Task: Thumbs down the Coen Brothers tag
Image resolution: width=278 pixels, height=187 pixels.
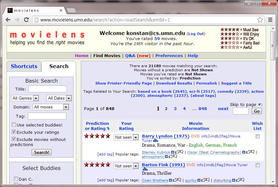Action: pyautogui.click(x=179, y=180)
